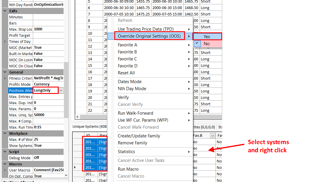Click the left scroll arrow of the trades list
This screenshot has height=182, width=311.
coord(77,117)
